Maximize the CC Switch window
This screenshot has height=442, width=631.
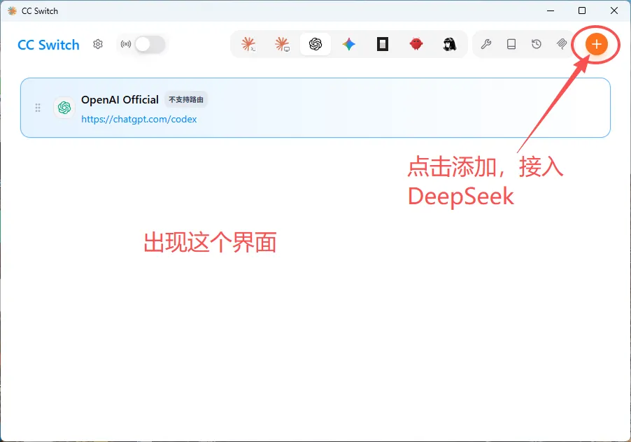[582, 11]
